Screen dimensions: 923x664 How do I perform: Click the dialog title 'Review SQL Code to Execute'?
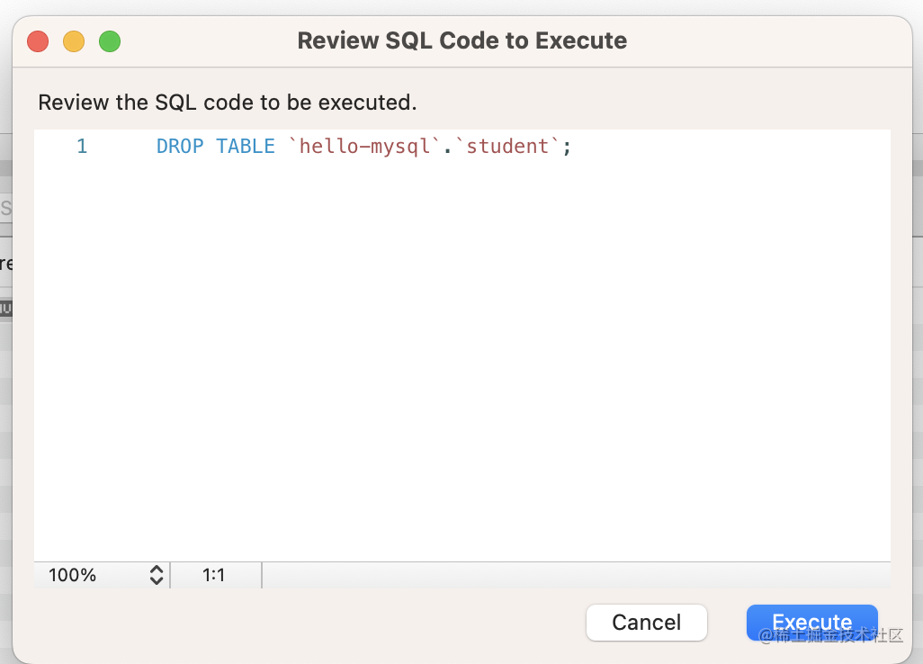(x=461, y=41)
